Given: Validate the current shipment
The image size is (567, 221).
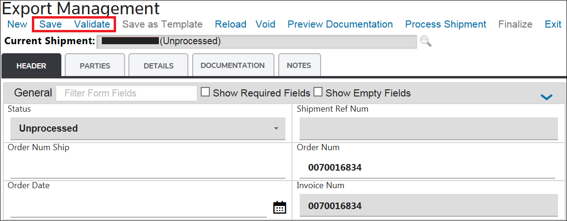Looking at the screenshot, I should click(92, 24).
